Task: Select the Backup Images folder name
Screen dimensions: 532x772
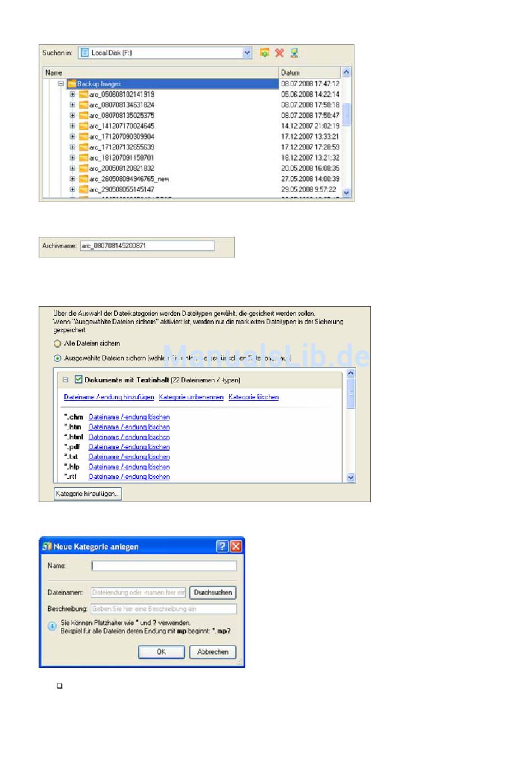Action: coord(99,84)
